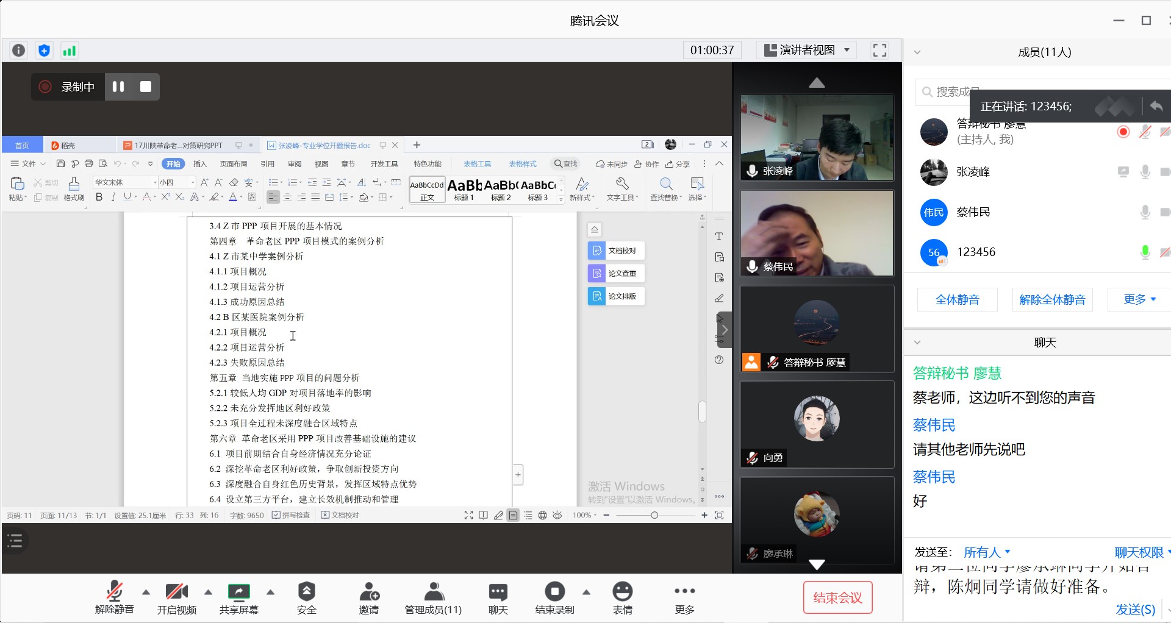This screenshot has height=623, width=1171.
Task: Click 文档校对 side button
Action: pos(616,251)
